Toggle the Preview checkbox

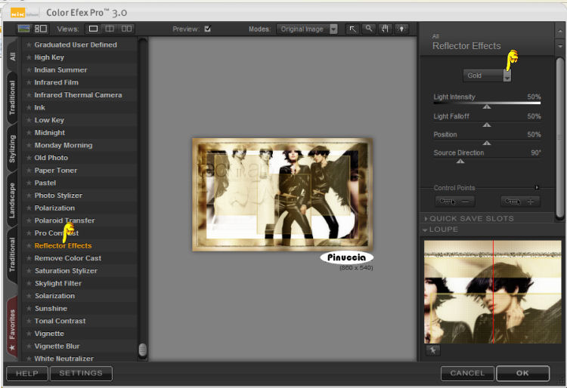coord(207,29)
